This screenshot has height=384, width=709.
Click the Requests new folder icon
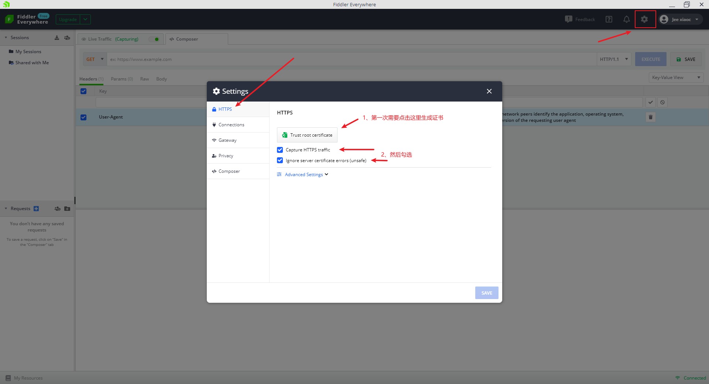[x=67, y=209]
